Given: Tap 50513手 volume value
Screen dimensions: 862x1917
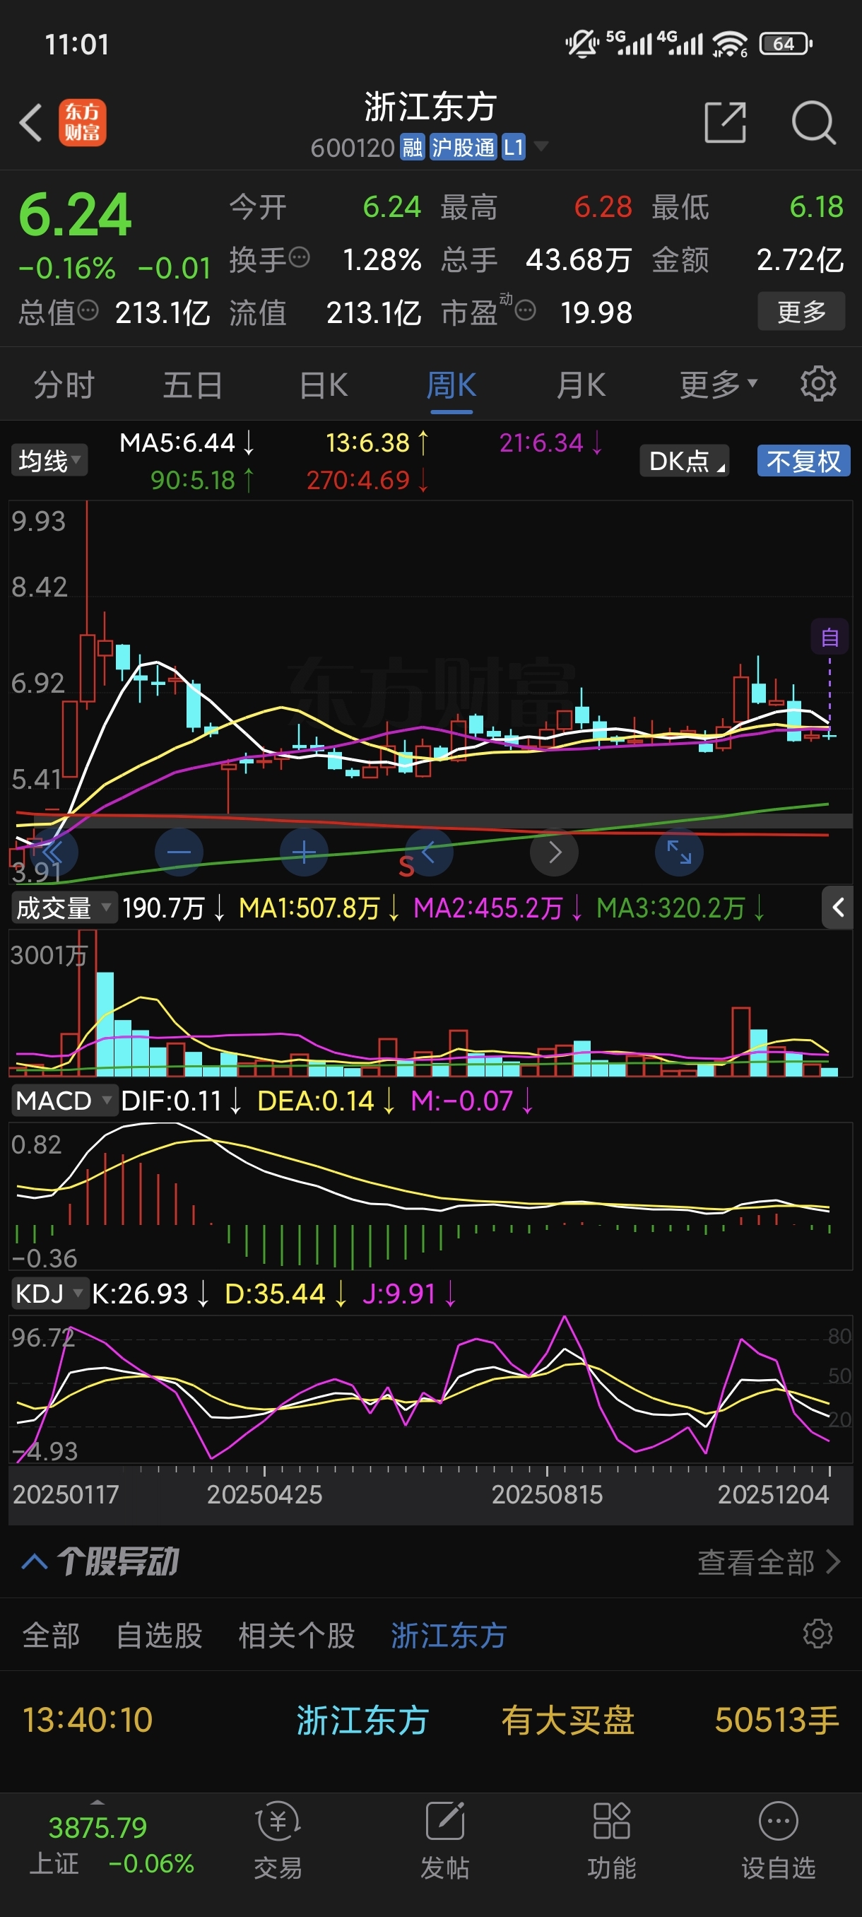Looking at the screenshot, I should [x=777, y=1720].
